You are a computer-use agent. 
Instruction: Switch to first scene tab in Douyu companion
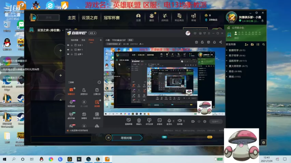pyautogui.click(x=75, y=40)
